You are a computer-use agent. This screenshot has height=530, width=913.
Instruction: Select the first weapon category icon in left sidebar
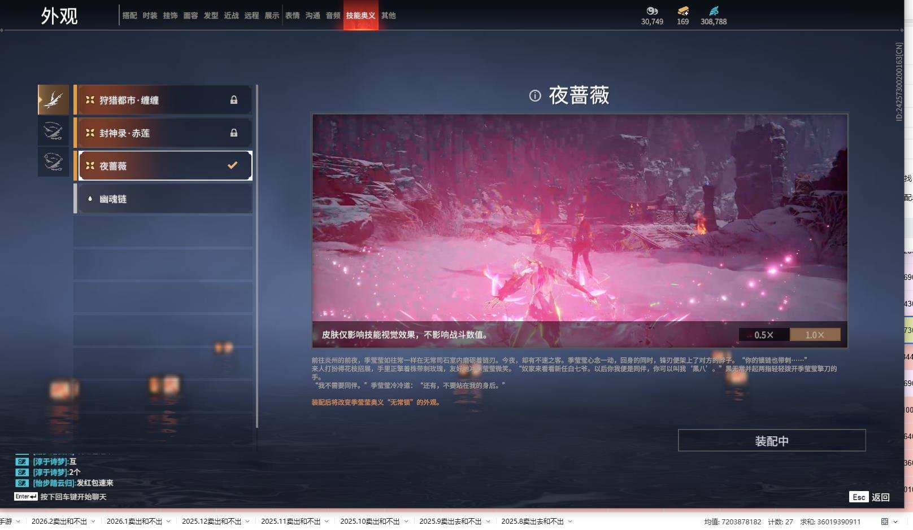[53, 99]
